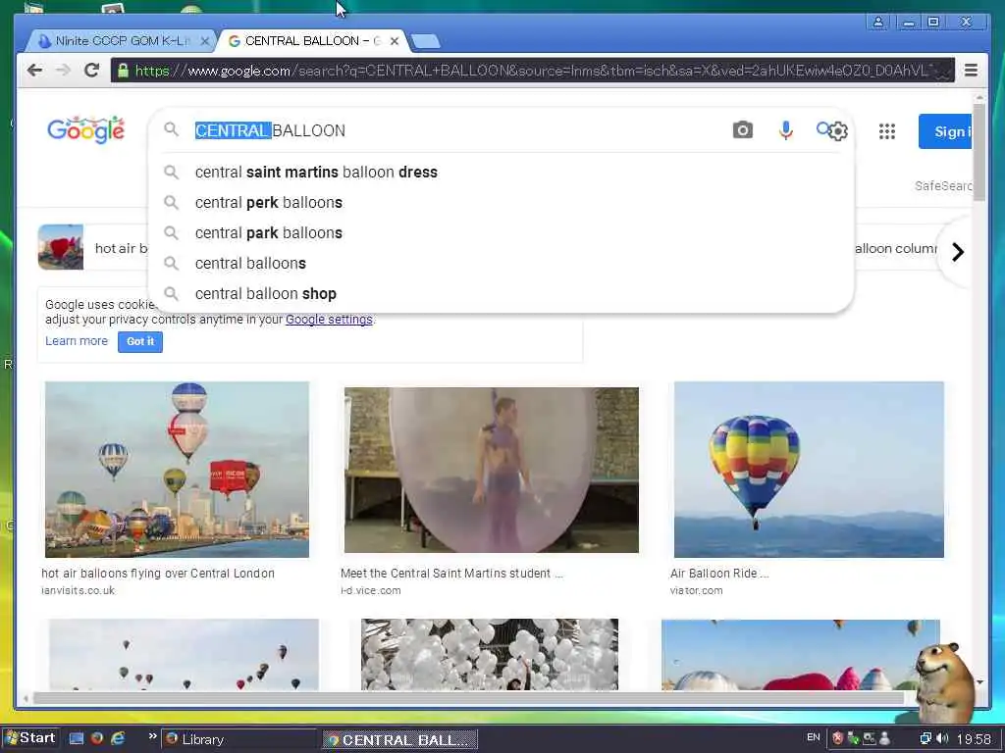Click the CENTRAL BALL... taskbar button

[x=400, y=739]
